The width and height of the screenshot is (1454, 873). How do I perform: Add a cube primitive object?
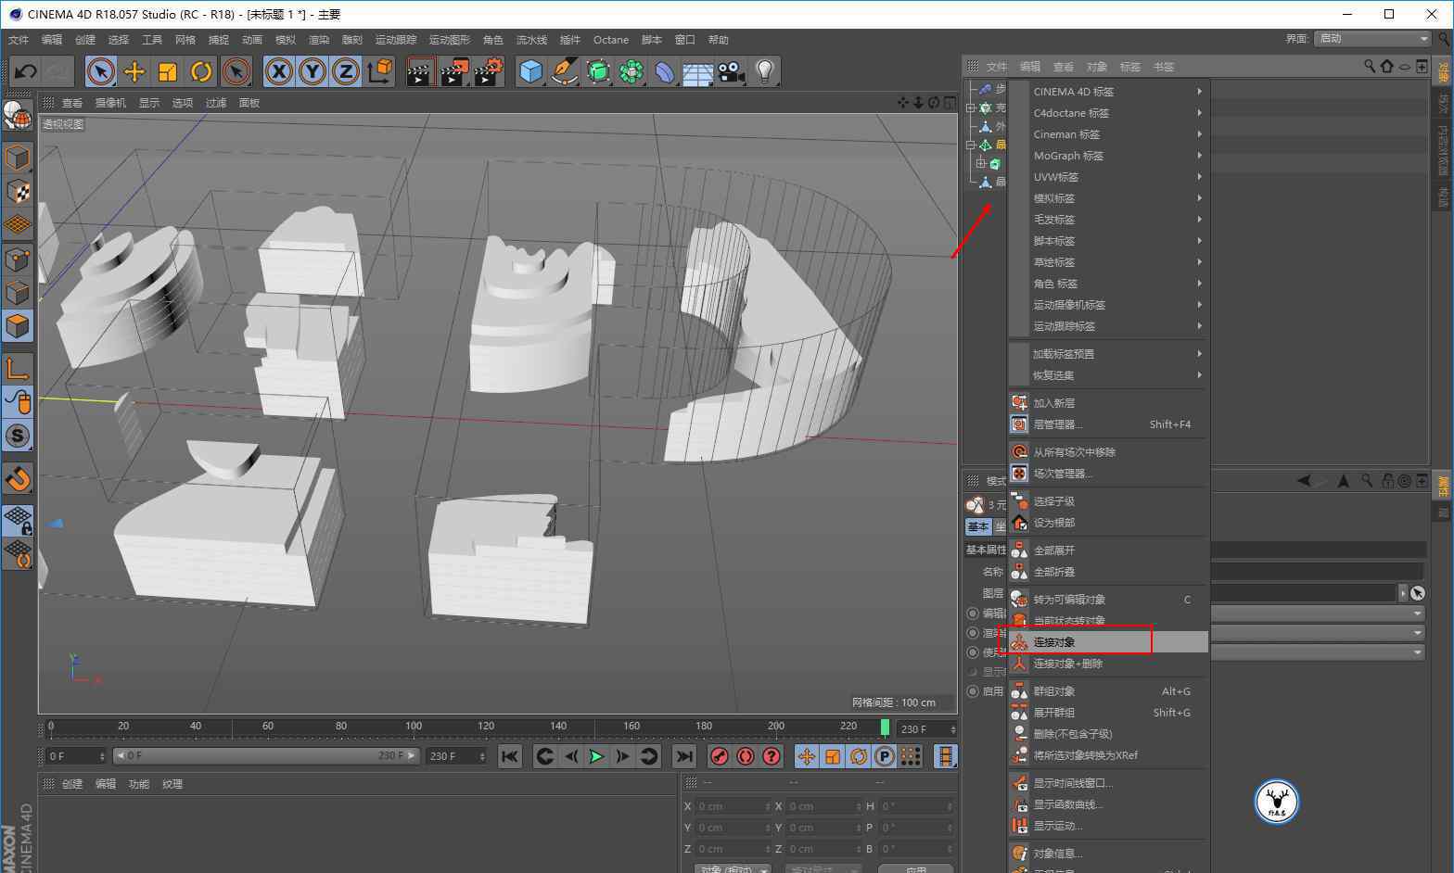coord(530,71)
